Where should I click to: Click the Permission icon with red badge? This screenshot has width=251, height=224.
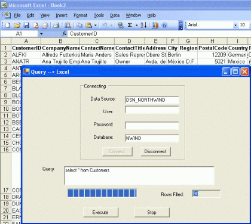click(36, 25)
